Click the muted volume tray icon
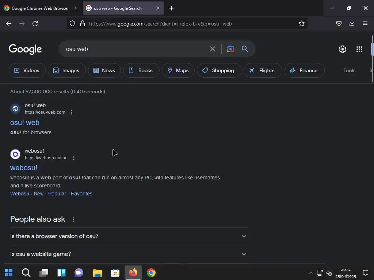The width and height of the screenshot is (374, 280). [x=329, y=273]
